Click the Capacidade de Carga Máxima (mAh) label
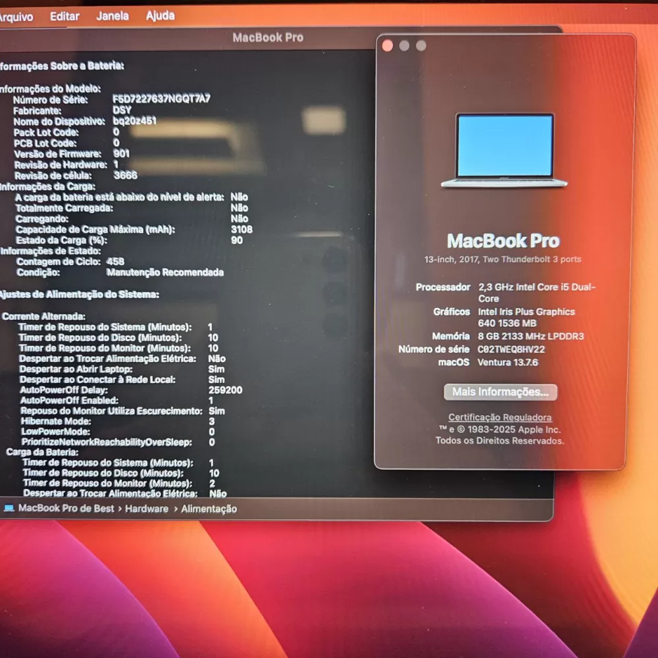Viewport: 658px width, 658px height. click(x=95, y=230)
